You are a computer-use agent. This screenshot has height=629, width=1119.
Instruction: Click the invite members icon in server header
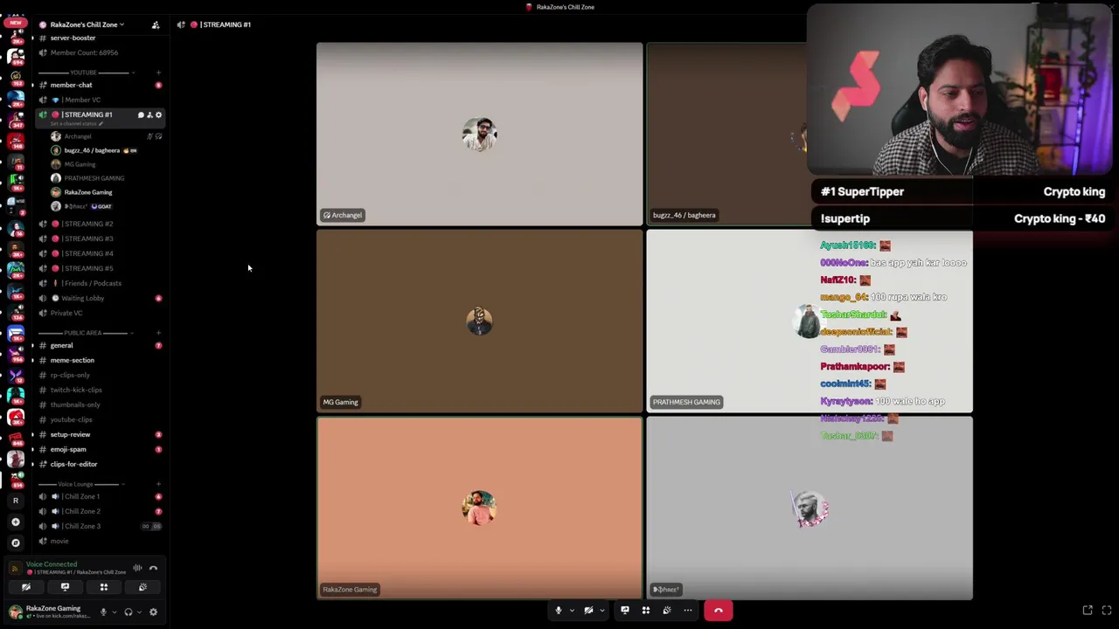156,24
